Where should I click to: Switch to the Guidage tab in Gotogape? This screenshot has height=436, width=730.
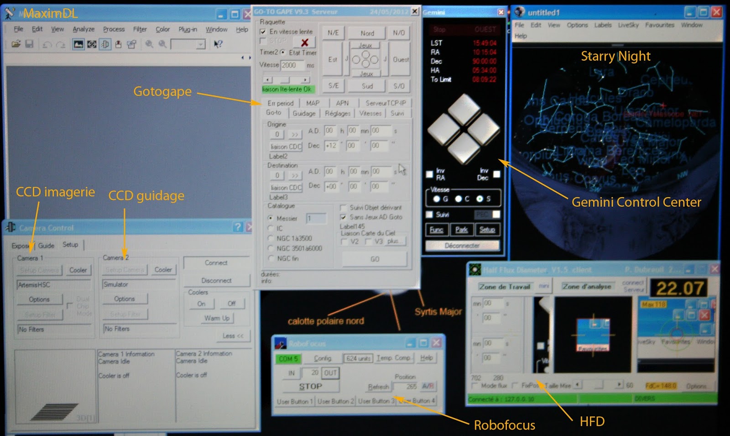pos(304,113)
